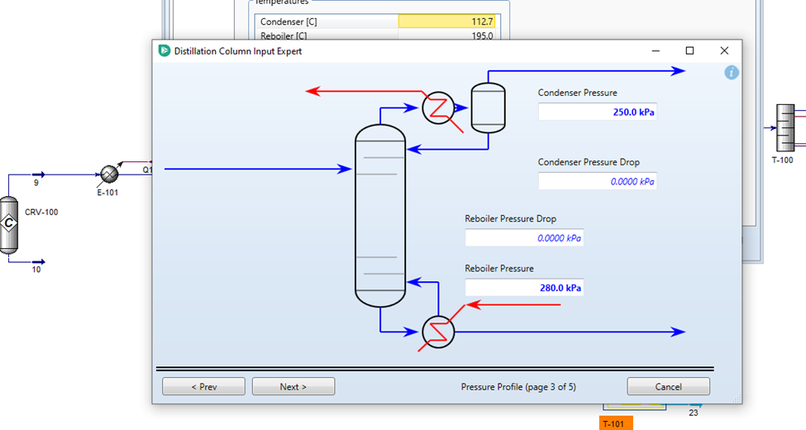The height and width of the screenshot is (430, 806).
Task: Click the Distillation Column Input Expert app icon
Action: pos(165,50)
